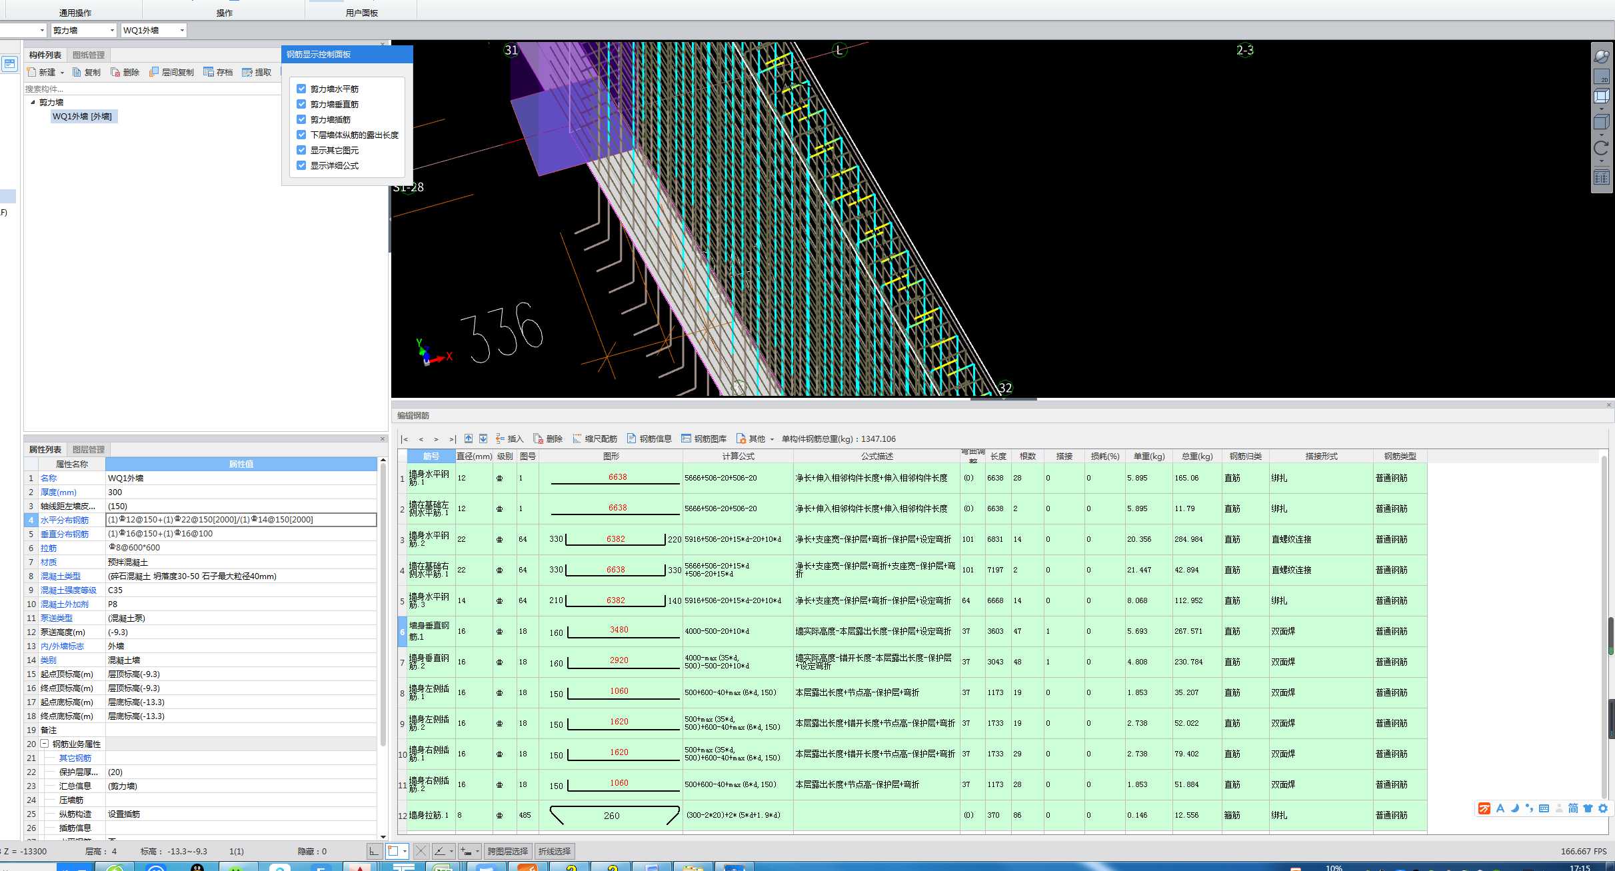Uncheck 剪力墙垂直筋 checkbox
The width and height of the screenshot is (1615, 871).
click(x=301, y=104)
